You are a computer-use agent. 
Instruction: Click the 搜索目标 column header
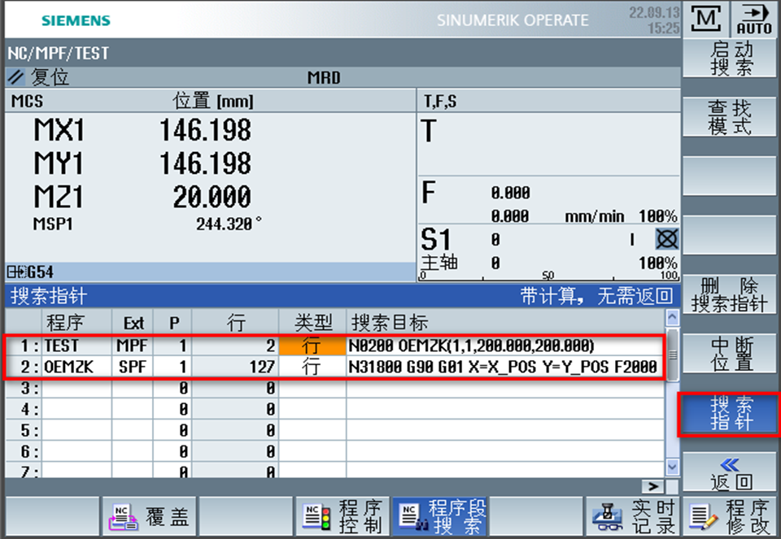[x=505, y=323]
